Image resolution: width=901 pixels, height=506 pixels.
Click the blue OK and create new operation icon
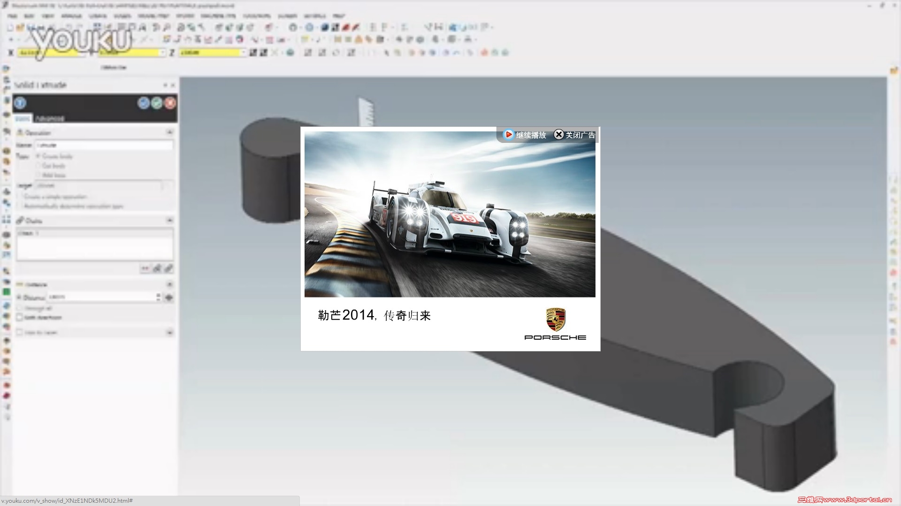click(x=144, y=103)
